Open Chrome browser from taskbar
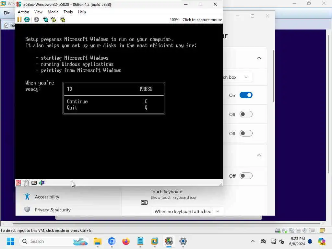This screenshot has height=249, width=332. [112, 241]
